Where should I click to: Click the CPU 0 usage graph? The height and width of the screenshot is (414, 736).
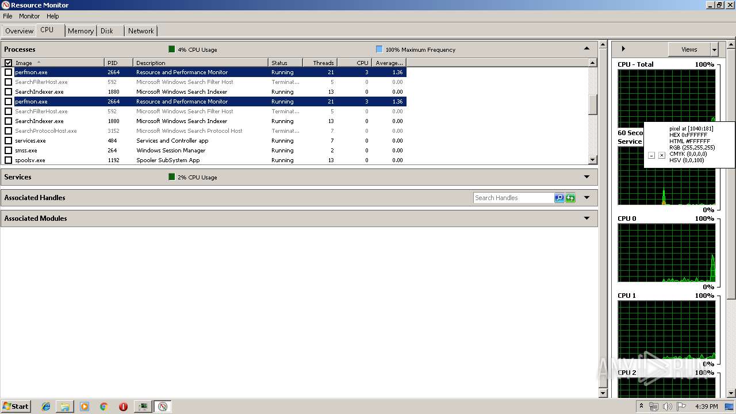click(x=666, y=253)
